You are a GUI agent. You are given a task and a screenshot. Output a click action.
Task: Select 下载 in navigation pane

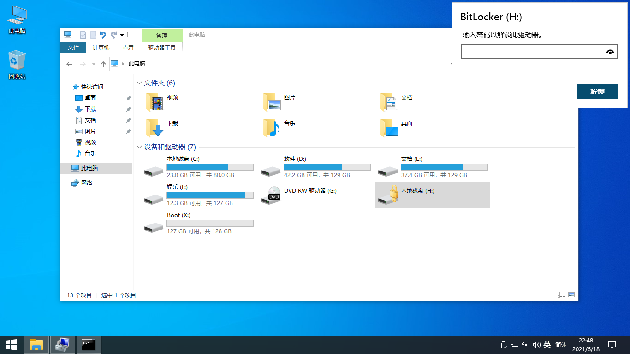tap(90, 109)
